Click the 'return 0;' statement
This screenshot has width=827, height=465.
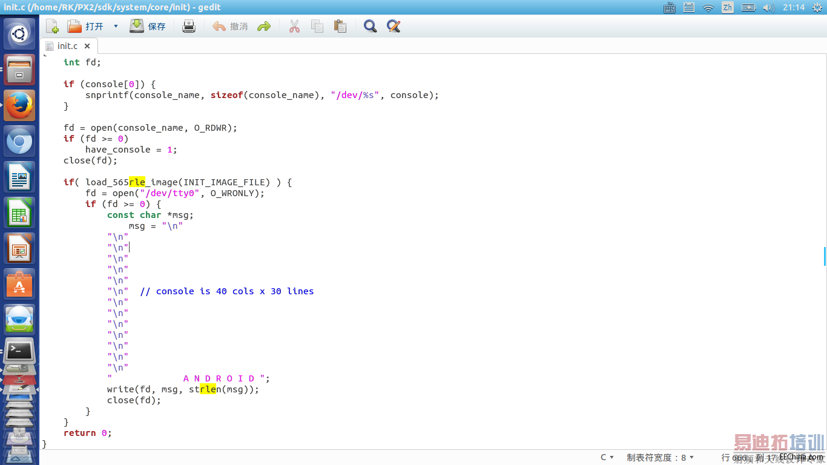[x=88, y=433]
